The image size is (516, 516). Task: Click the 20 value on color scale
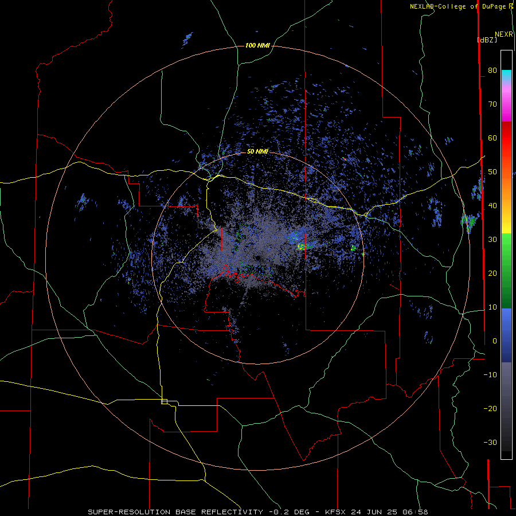(492, 273)
